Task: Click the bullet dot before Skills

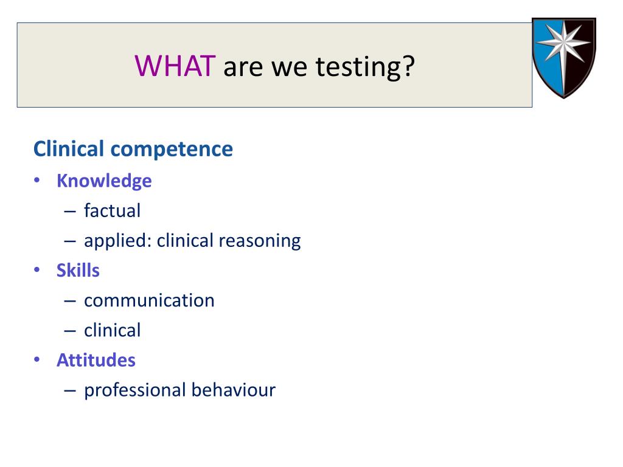Action: coord(37,271)
